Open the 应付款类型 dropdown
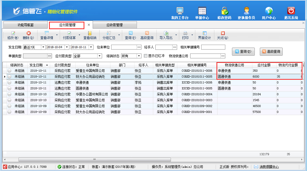The width and height of the screenshot is (307, 171). coord(100,56)
